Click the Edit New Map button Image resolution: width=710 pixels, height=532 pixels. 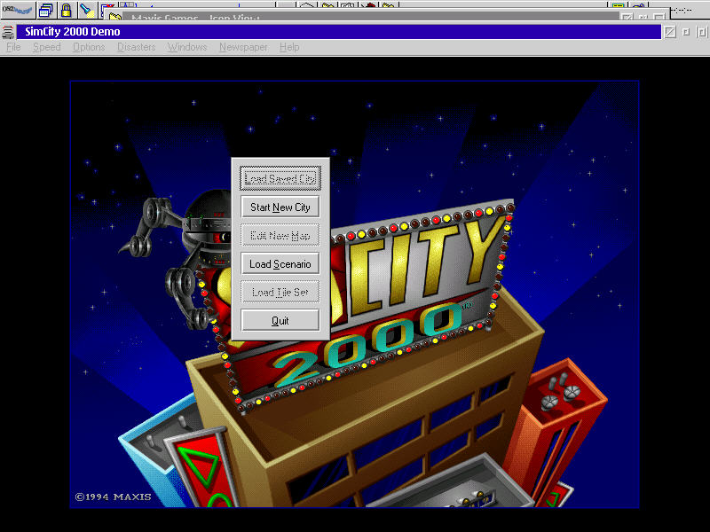click(280, 236)
